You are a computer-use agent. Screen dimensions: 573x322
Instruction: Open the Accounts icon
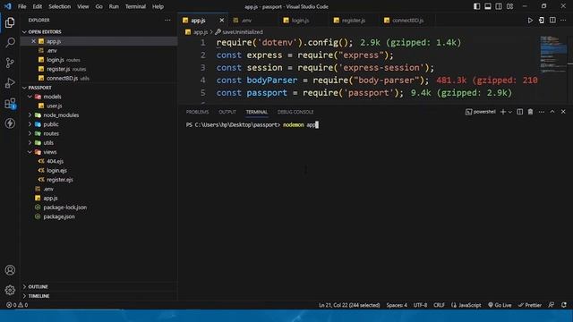10,270
